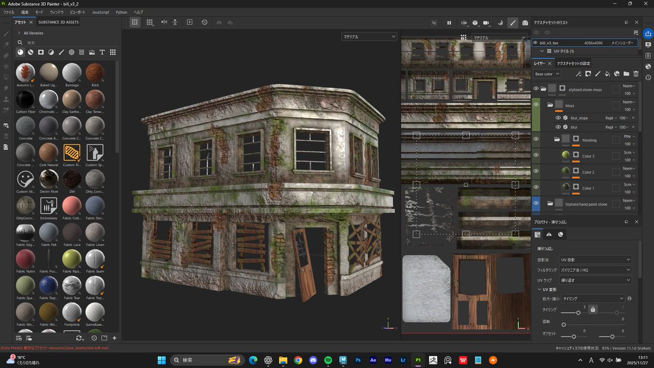
Task: Hide the stylized-stone-moss layer
Action: point(536,89)
